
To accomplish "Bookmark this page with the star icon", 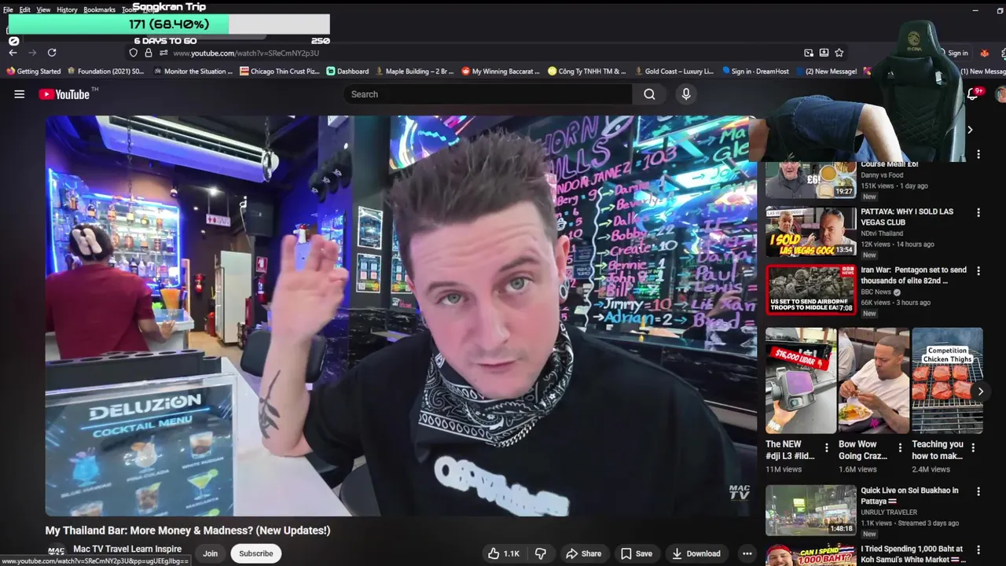I will [x=839, y=53].
